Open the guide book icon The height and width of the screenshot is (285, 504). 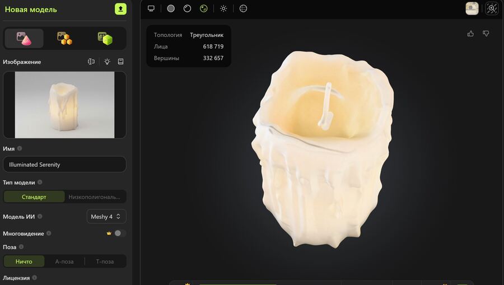(121, 62)
